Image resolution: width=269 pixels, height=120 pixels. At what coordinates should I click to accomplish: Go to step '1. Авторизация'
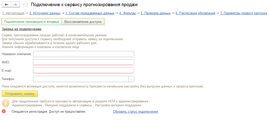(x=13, y=13)
